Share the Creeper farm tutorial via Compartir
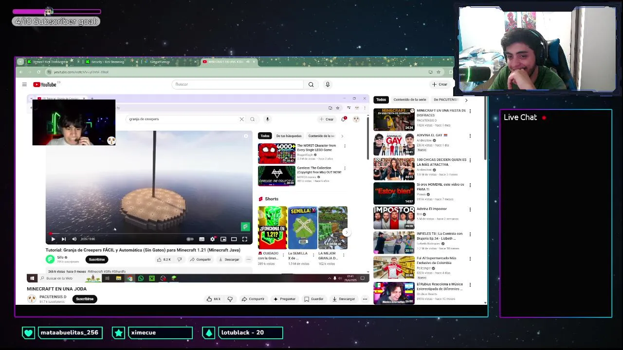The image size is (623, 350). pyautogui.click(x=201, y=260)
